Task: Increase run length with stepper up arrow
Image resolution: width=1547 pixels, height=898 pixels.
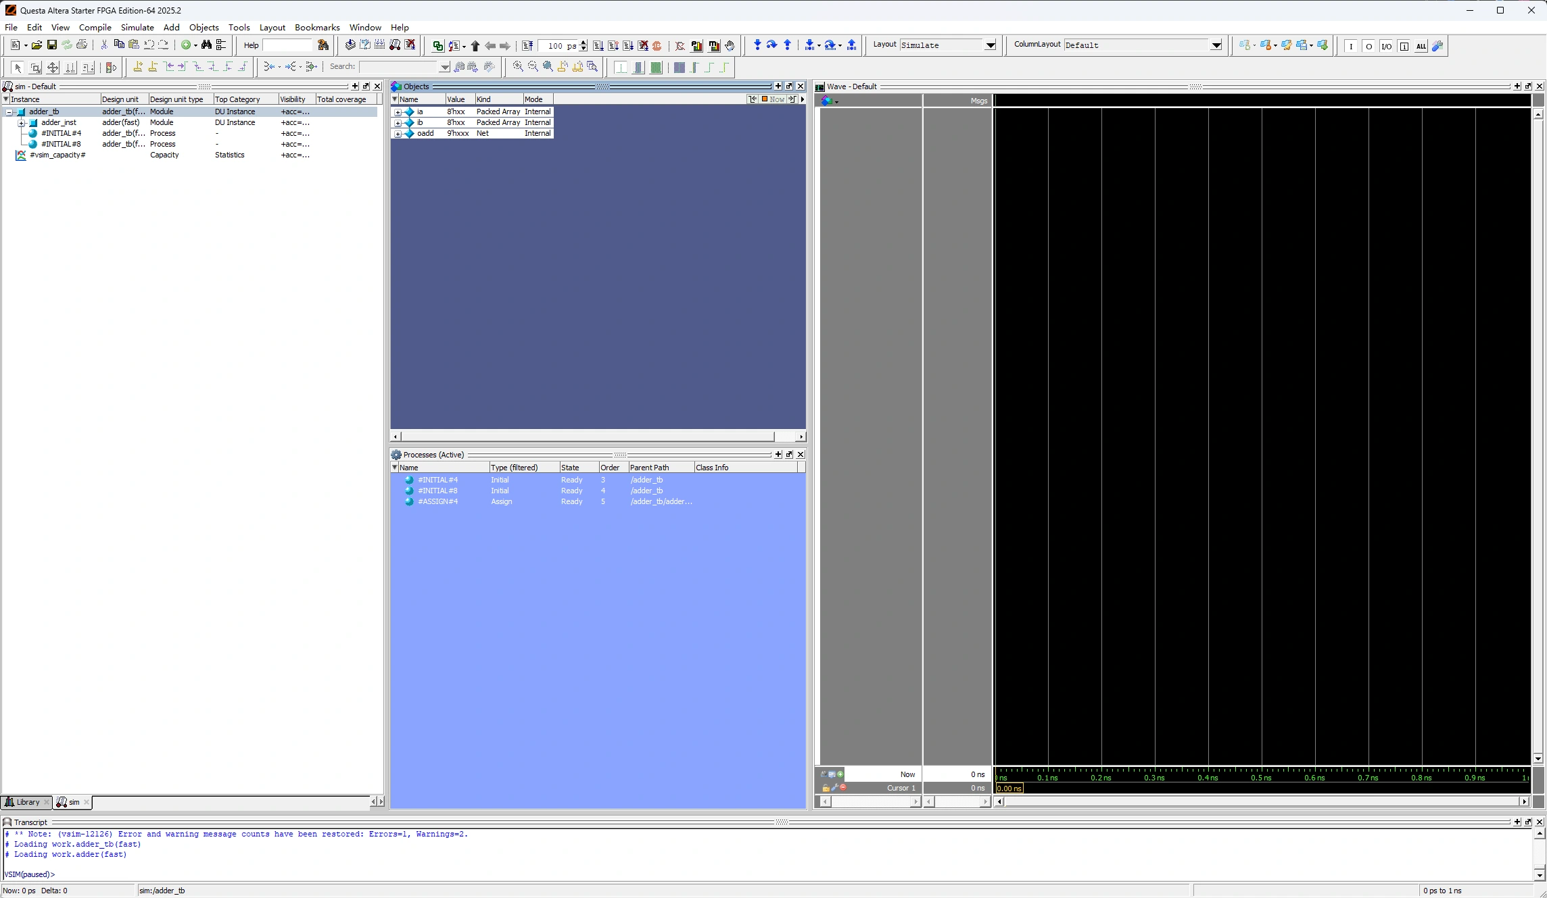Action: point(584,43)
